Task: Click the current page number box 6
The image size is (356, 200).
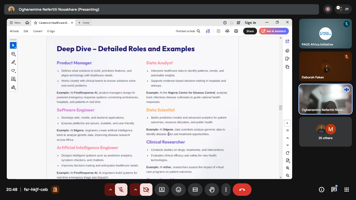Action: point(287,123)
